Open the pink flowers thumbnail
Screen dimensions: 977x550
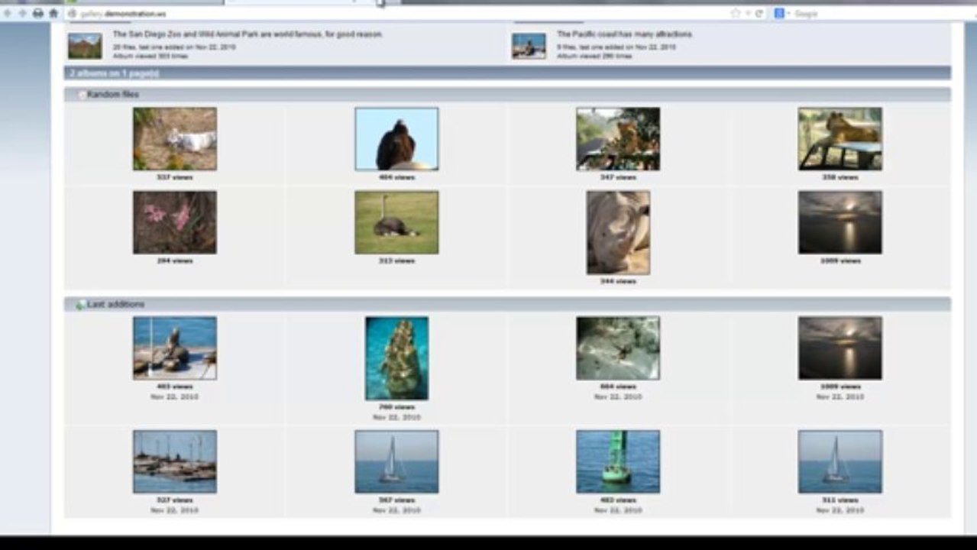175,222
